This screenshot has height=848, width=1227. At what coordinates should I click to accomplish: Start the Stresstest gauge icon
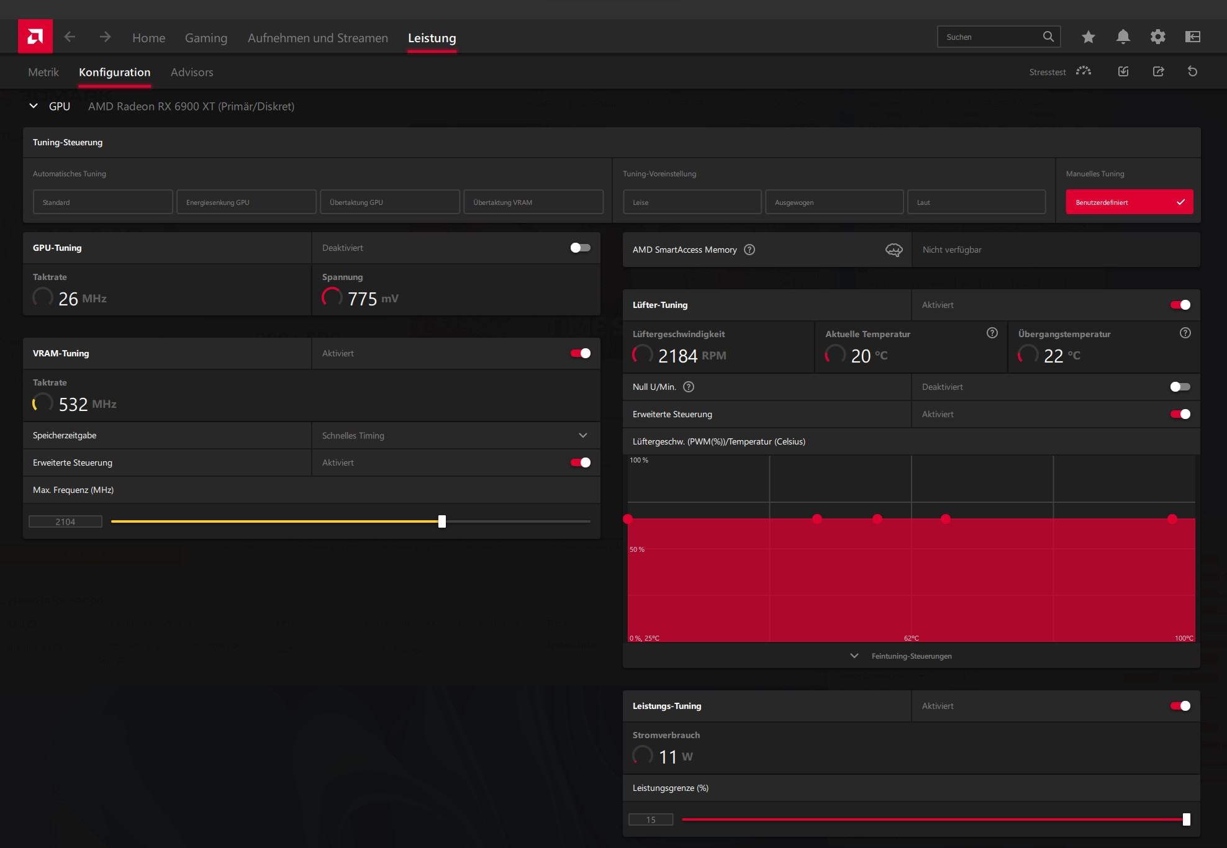(x=1084, y=71)
